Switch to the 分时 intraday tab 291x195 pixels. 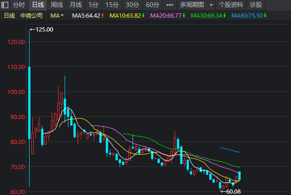(x=19, y=5)
